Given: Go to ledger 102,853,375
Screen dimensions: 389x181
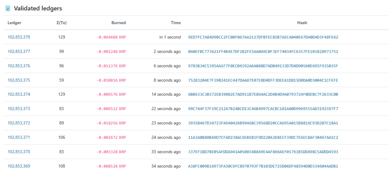Looking at the screenshot, I should (x=19, y=80).
